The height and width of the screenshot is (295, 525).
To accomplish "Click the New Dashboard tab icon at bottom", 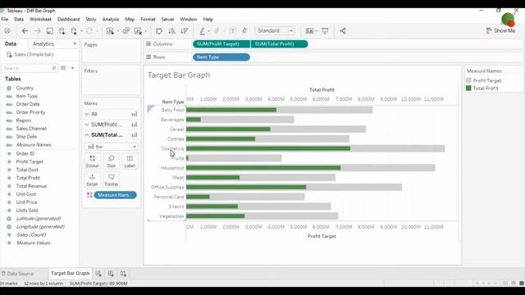I will [111, 274].
